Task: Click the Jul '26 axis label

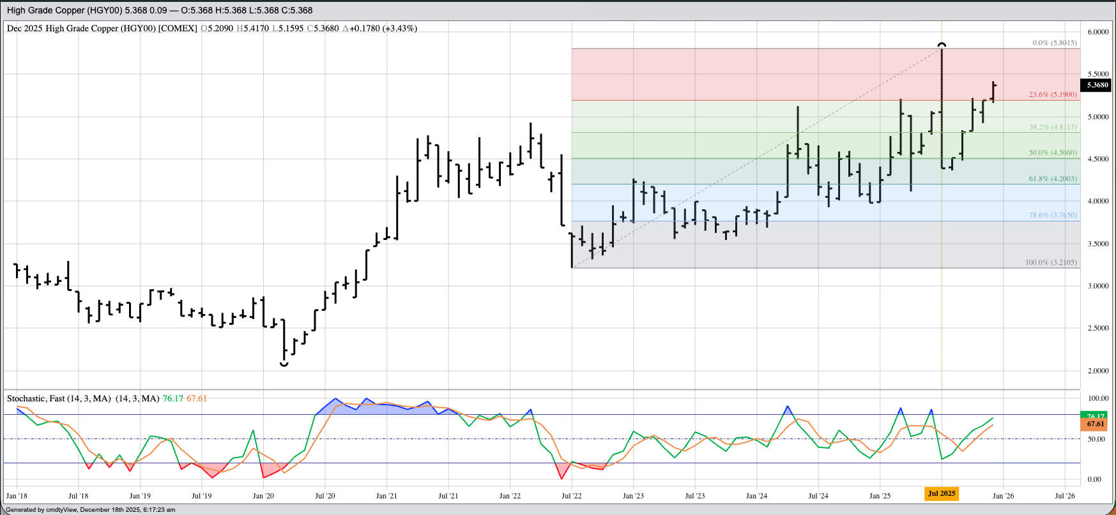Action: pyautogui.click(x=1065, y=495)
